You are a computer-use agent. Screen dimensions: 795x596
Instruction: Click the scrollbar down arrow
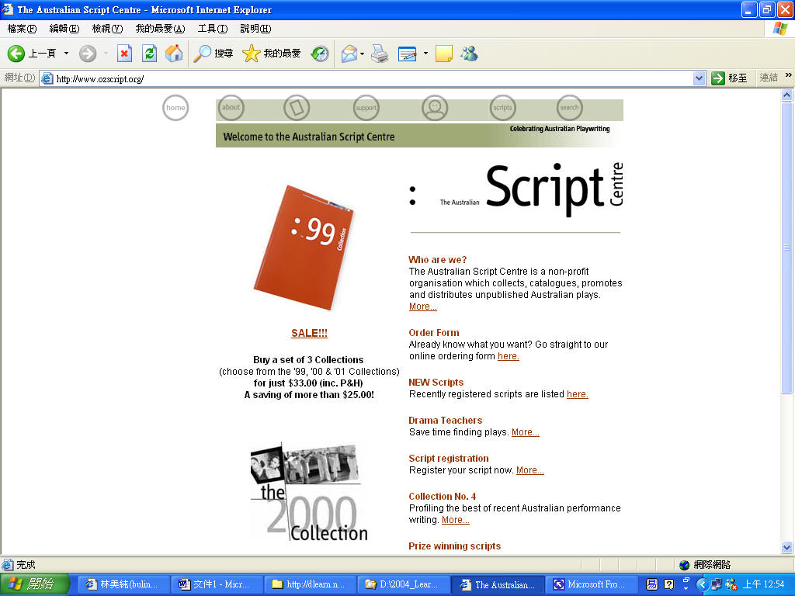point(787,547)
